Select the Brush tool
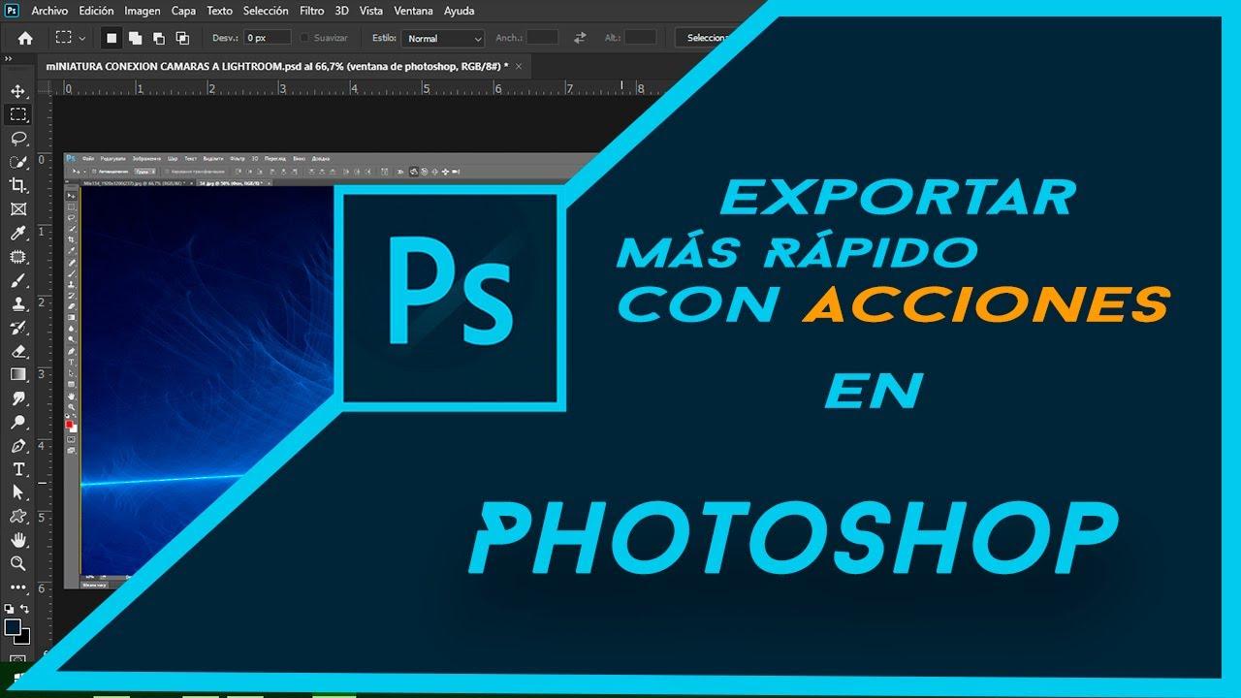Viewport: 1241px width, 698px height. [x=17, y=280]
